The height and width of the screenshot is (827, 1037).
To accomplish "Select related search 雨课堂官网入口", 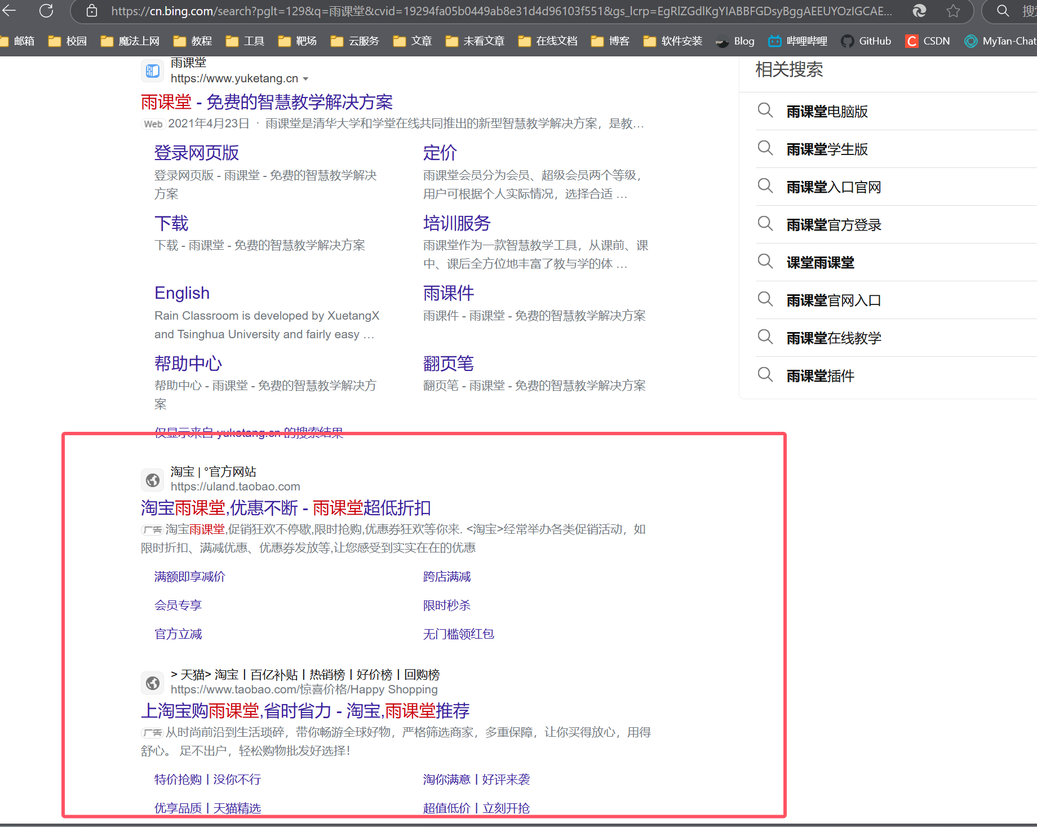I will [834, 300].
